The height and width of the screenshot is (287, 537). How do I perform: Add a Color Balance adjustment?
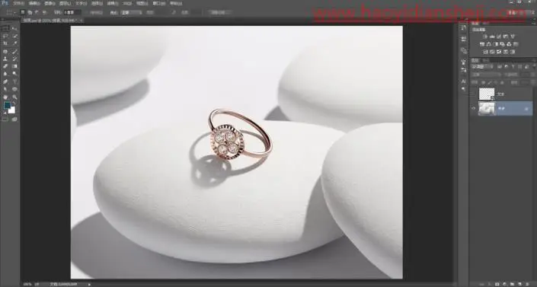pyautogui.click(x=489, y=44)
